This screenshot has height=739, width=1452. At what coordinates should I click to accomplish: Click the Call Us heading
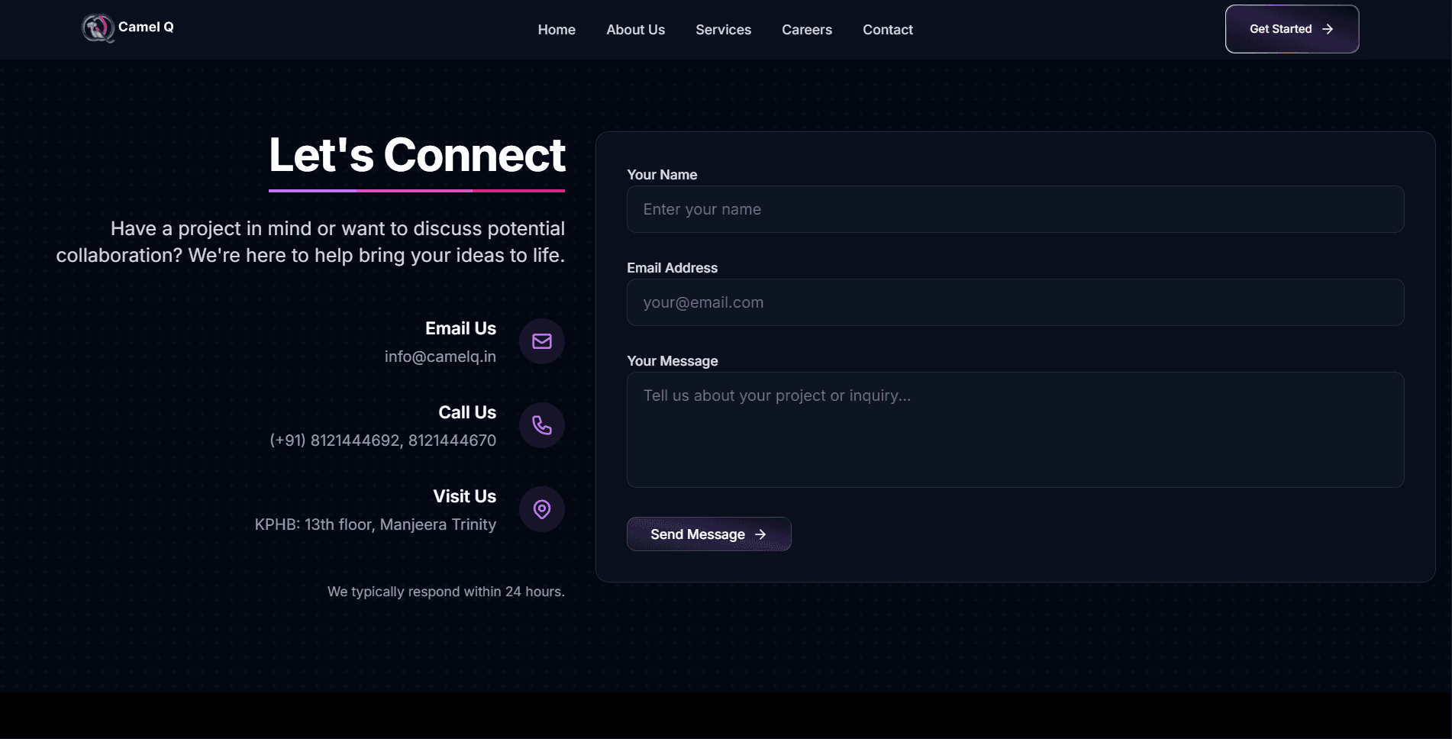click(x=467, y=412)
